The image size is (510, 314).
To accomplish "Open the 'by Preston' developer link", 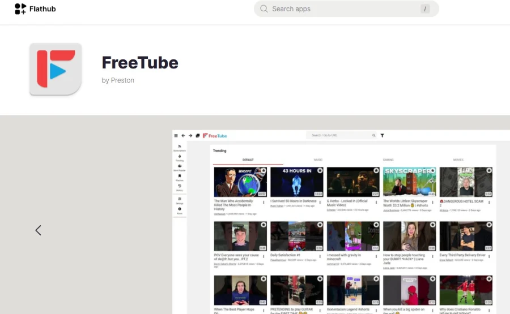I will click(x=118, y=80).
